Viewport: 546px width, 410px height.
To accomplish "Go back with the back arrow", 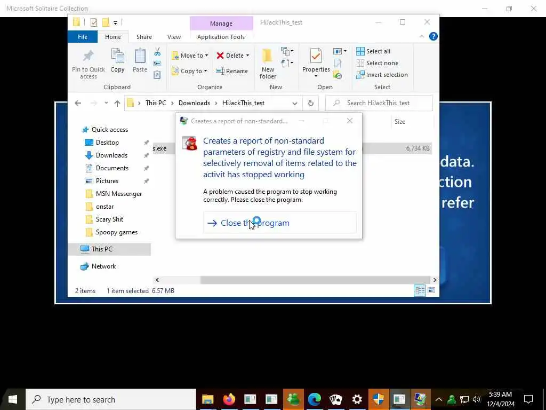I will 78,103.
